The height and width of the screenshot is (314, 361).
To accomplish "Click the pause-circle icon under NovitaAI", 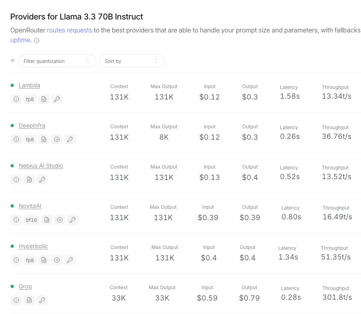I will tap(60, 220).
